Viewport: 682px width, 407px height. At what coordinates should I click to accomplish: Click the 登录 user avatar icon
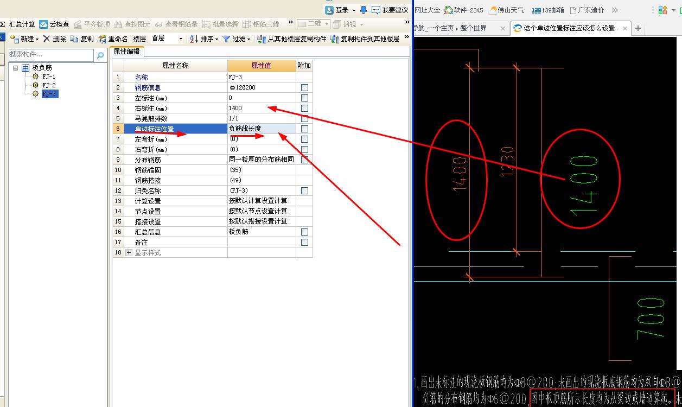click(x=329, y=10)
